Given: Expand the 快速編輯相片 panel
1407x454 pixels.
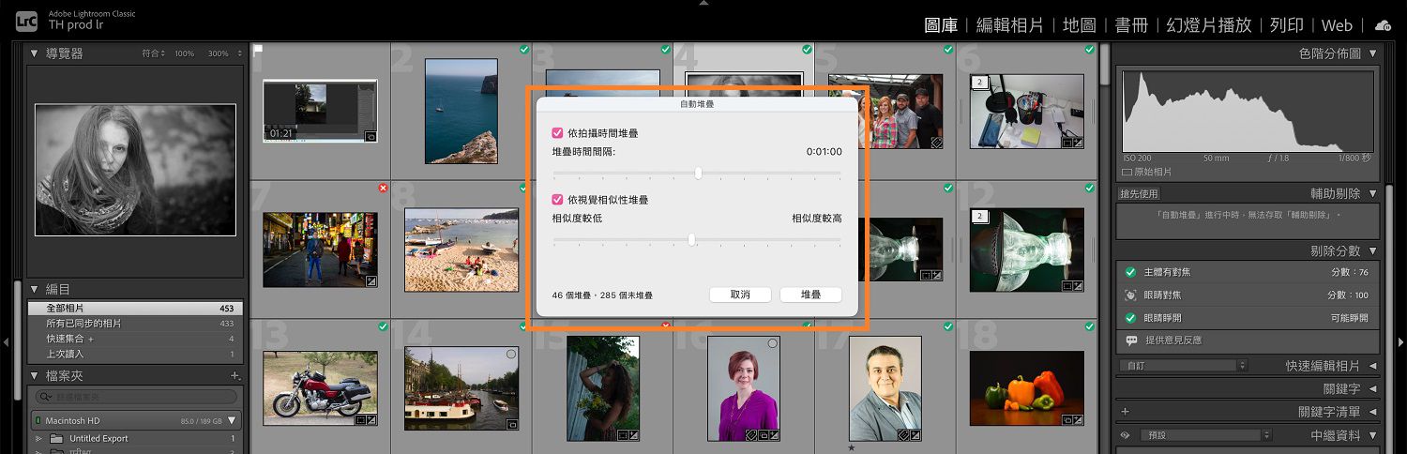Looking at the screenshot, I should (1373, 366).
